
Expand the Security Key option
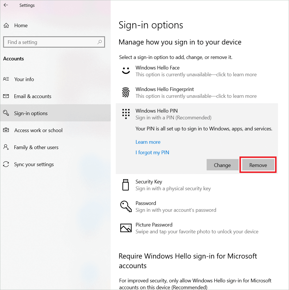coord(197,185)
